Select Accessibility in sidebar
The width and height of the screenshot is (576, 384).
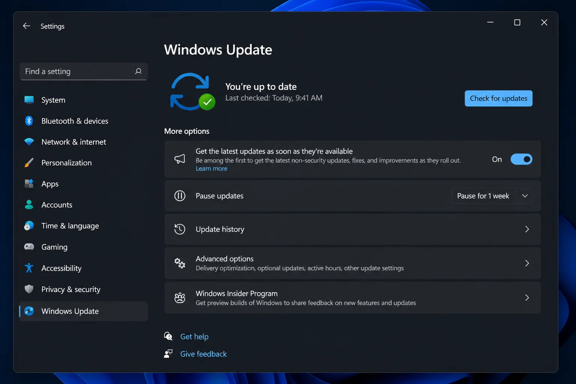(83, 268)
